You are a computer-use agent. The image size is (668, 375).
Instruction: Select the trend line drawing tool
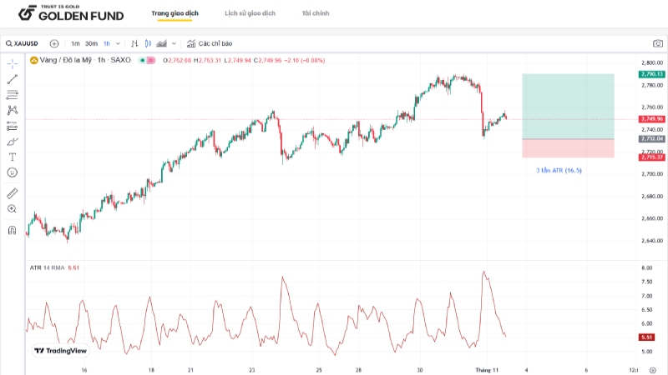12,79
